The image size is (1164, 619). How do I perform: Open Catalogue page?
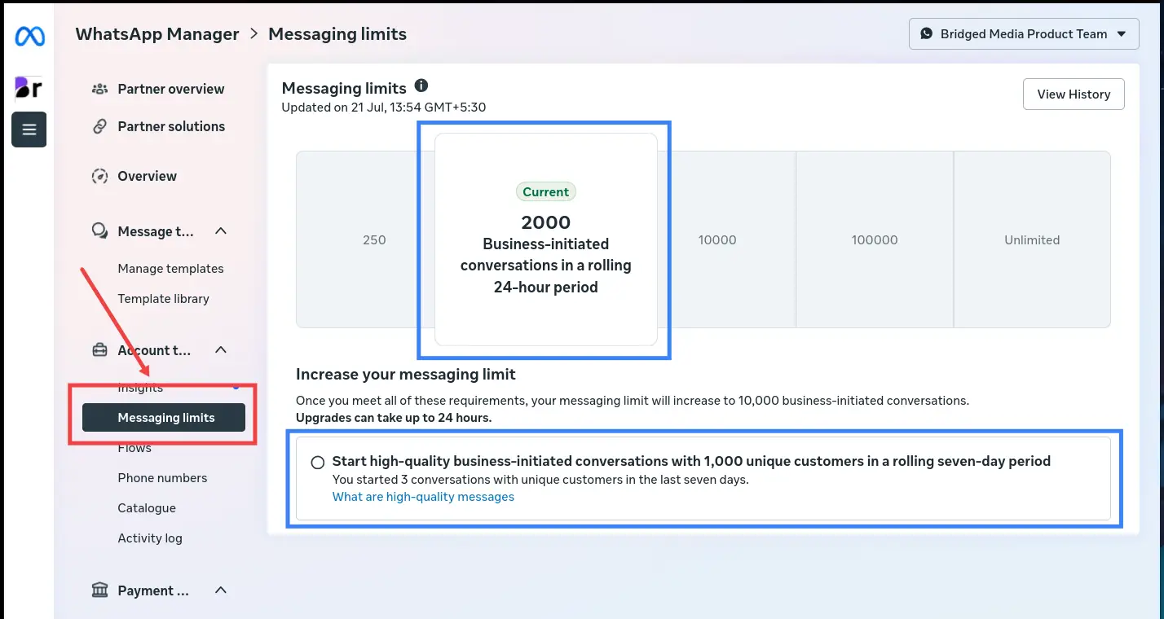click(147, 508)
